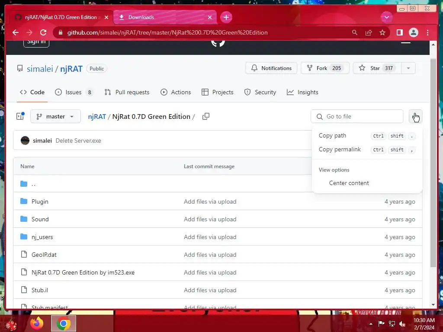Select Center content view option
This screenshot has height=332, width=443.
[x=367, y=183]
